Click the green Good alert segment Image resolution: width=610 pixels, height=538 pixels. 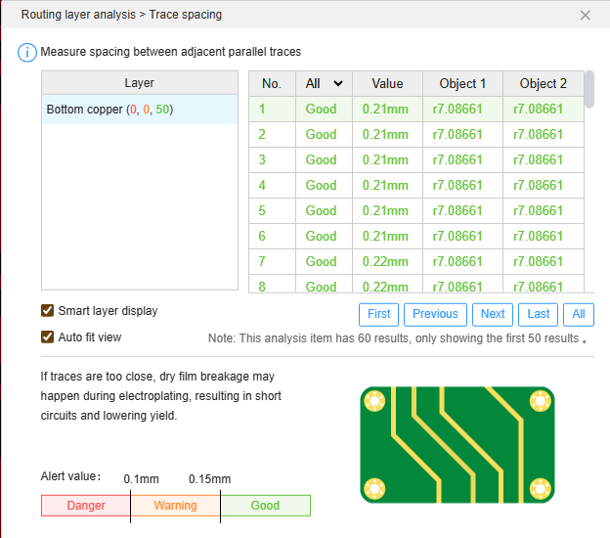(x=265, y=506)
